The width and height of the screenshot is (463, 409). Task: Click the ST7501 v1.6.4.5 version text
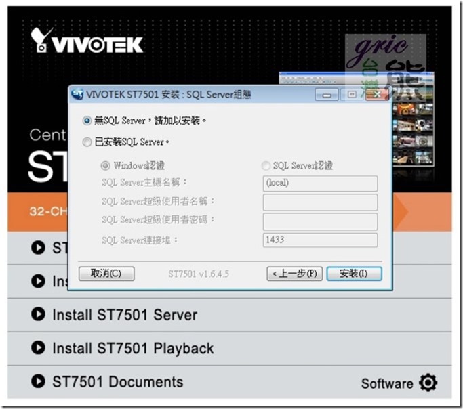point(199,274)
